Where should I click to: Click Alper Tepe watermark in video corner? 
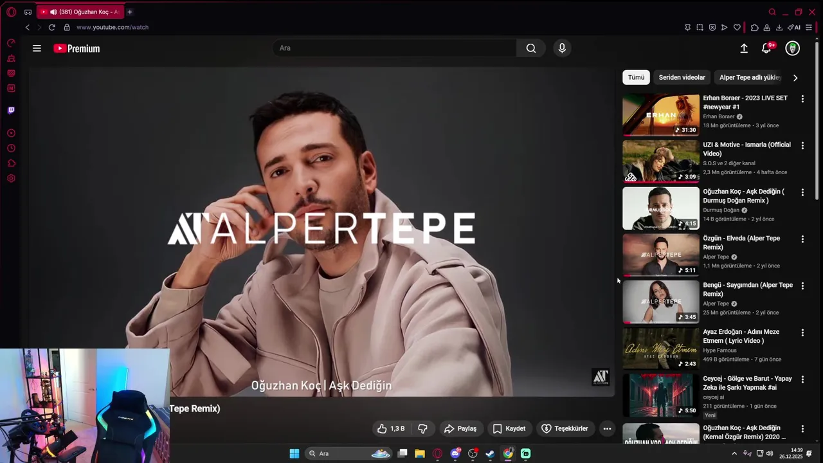pyautogui.click(x=601, y=377)
